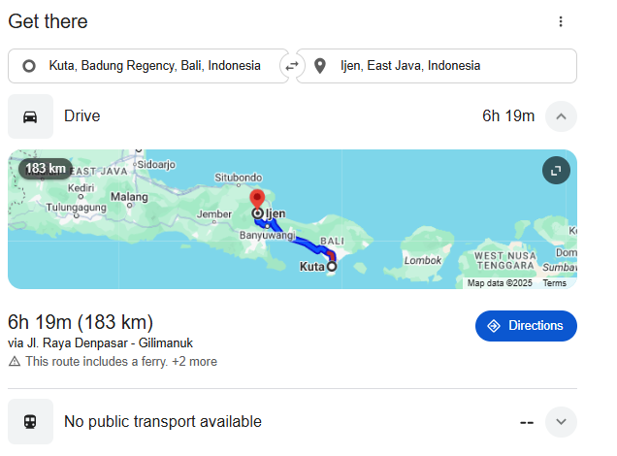
Task: Click the ferry warning triangle icon
Action: 15,361
